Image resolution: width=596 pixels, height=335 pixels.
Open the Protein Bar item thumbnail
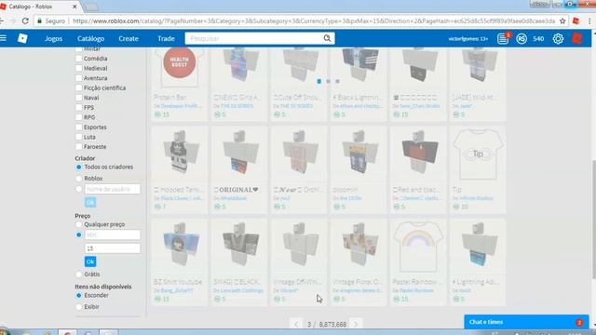pyautogui.click(x=179, y=67)
